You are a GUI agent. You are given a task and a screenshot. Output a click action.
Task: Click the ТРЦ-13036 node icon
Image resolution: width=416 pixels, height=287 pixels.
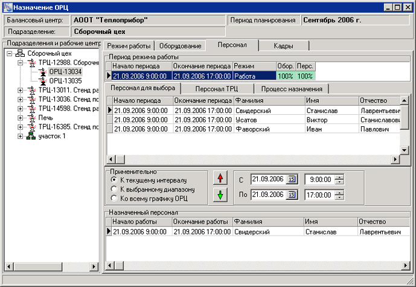pos(32,100)
